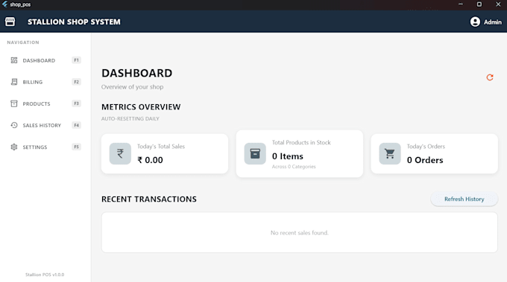The width and height of the screenshot is (507, 282).
Task: Click the Billing receipt icon in sidebar
Action: tap(14, 82)
